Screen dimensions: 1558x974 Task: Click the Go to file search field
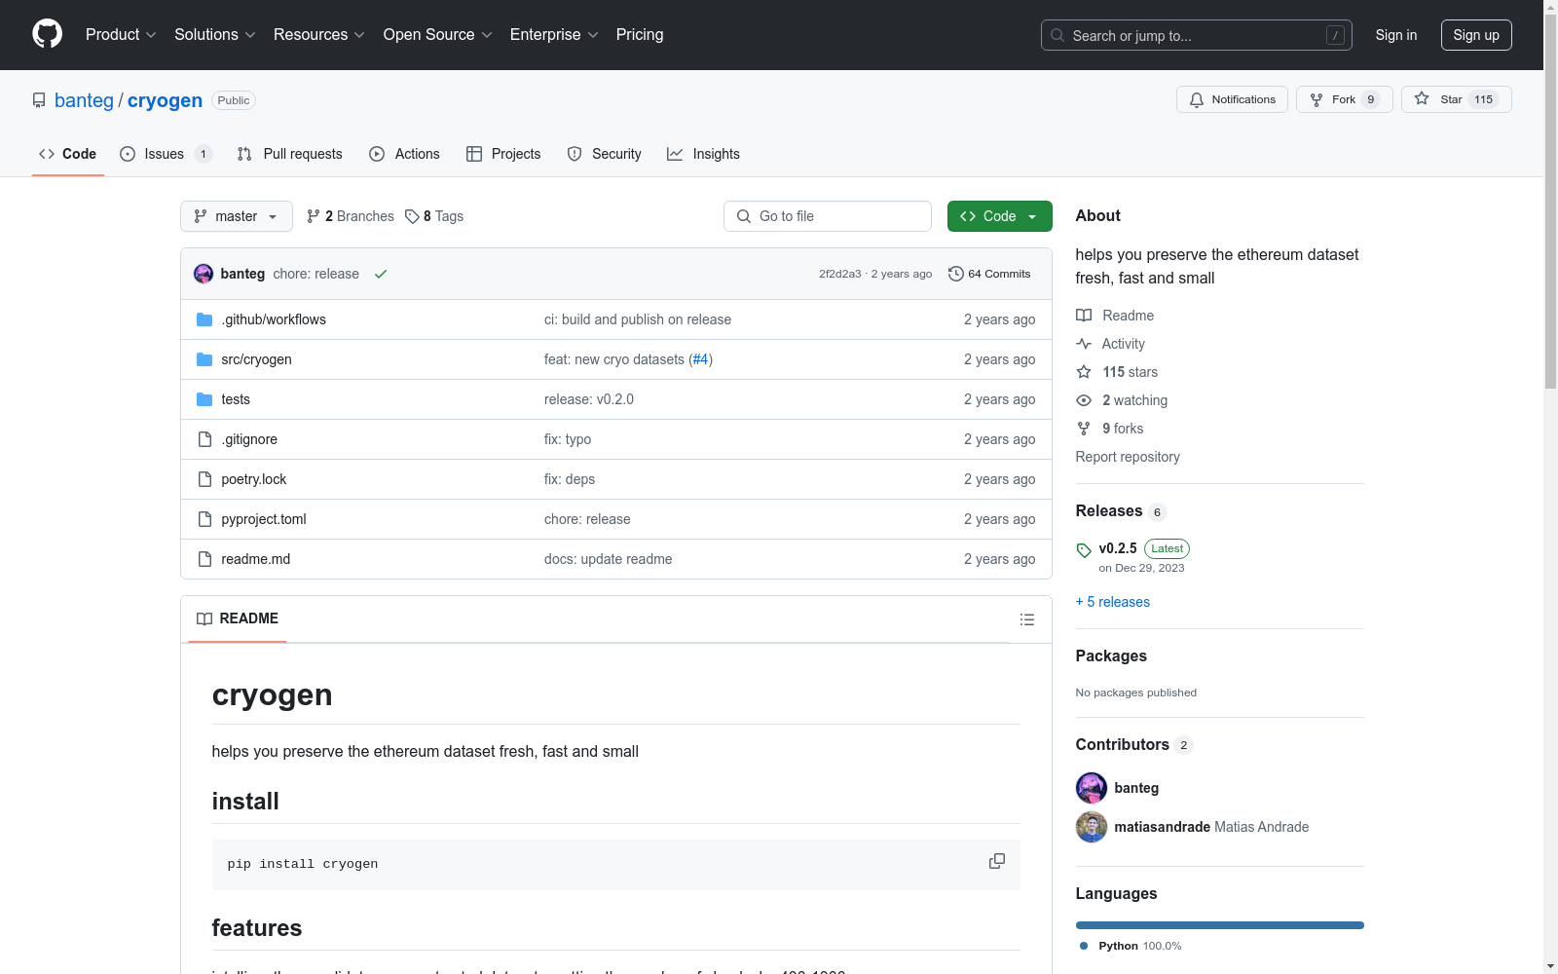[828, 216]
